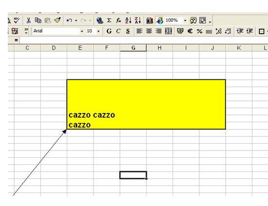Apply percent style formatting
Viewport: 268px width, 206px height.
click(x=199, y=31)
